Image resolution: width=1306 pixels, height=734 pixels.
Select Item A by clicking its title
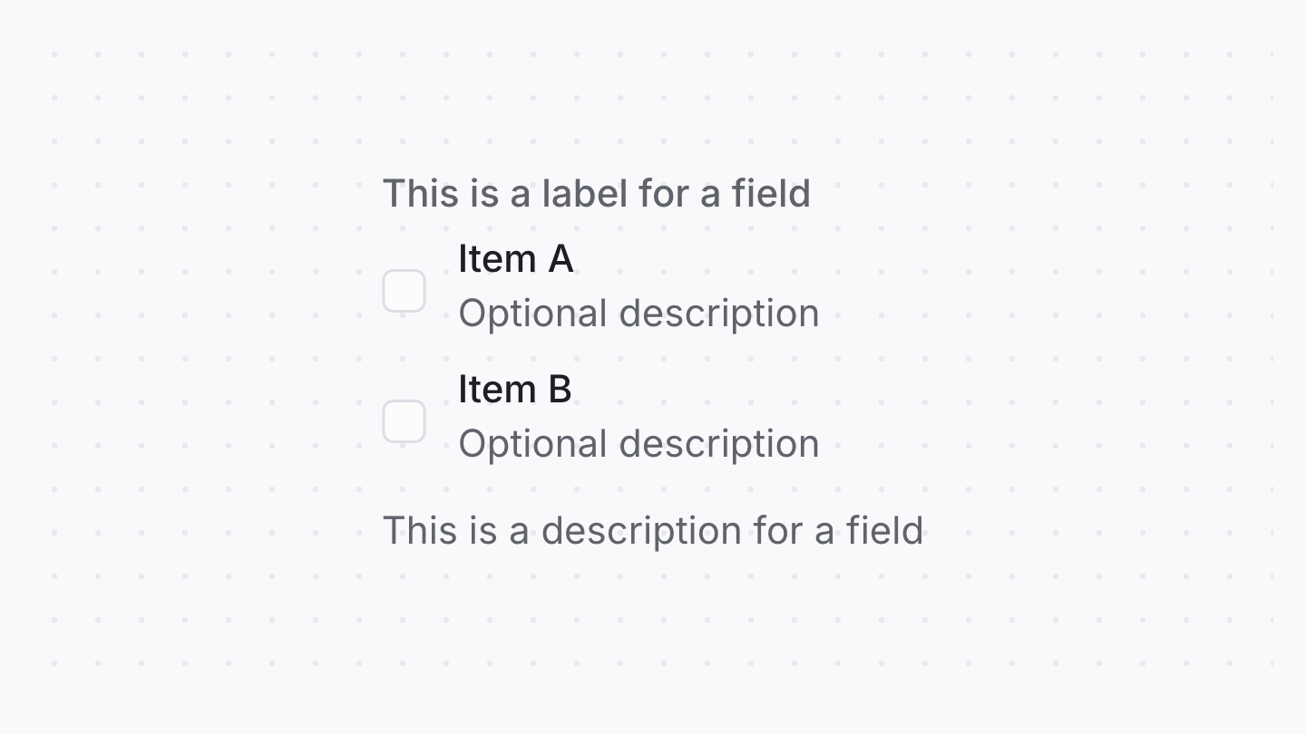(x=516, y=259)
